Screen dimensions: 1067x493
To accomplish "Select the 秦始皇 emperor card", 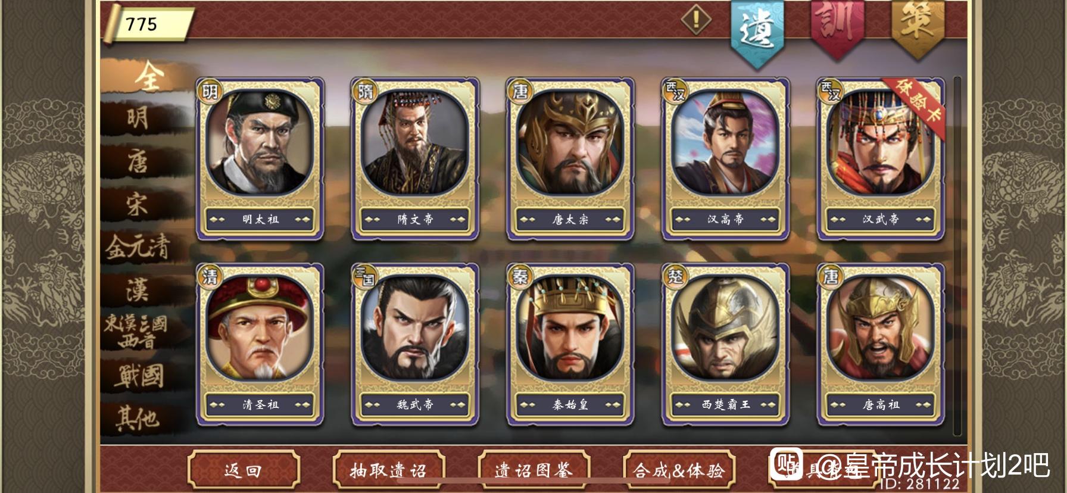I will pos(570,345).
